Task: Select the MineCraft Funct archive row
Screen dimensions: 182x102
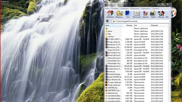Action: tap(135, 55)
